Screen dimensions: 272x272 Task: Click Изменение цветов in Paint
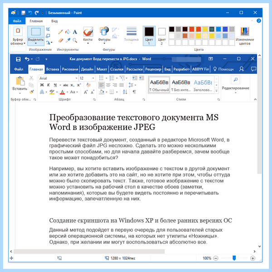[245, 36]
